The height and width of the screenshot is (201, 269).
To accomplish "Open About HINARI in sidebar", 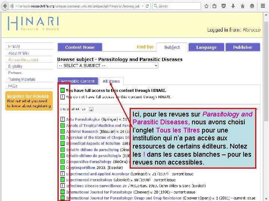I will point(19,53).
